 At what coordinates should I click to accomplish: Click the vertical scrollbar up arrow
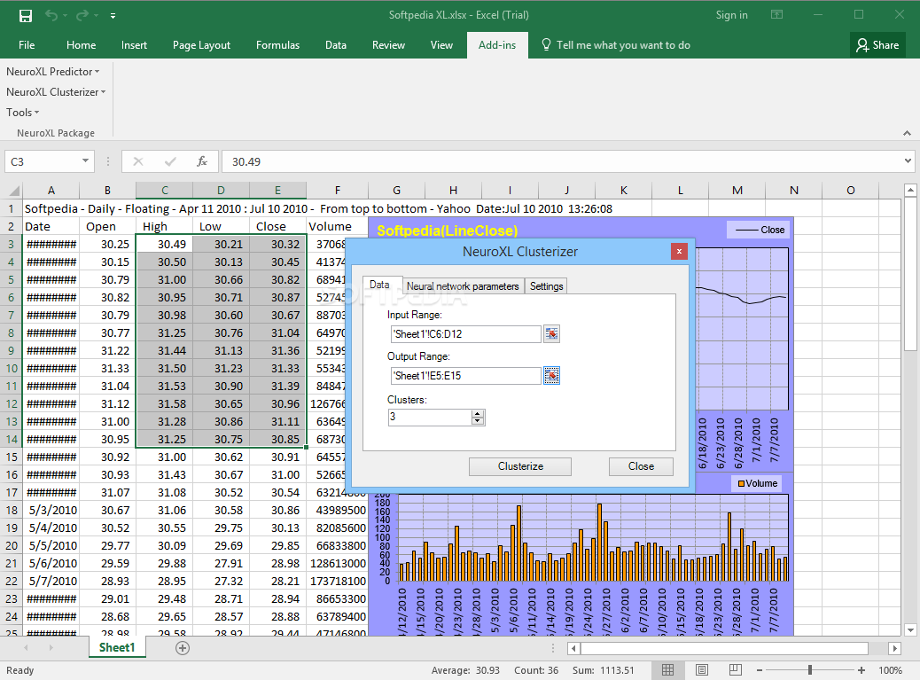[910, 190]
